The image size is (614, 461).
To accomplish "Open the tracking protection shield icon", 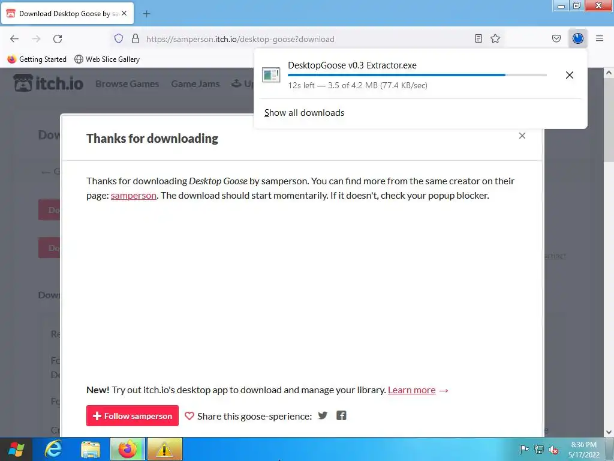I will coord(119,38).
